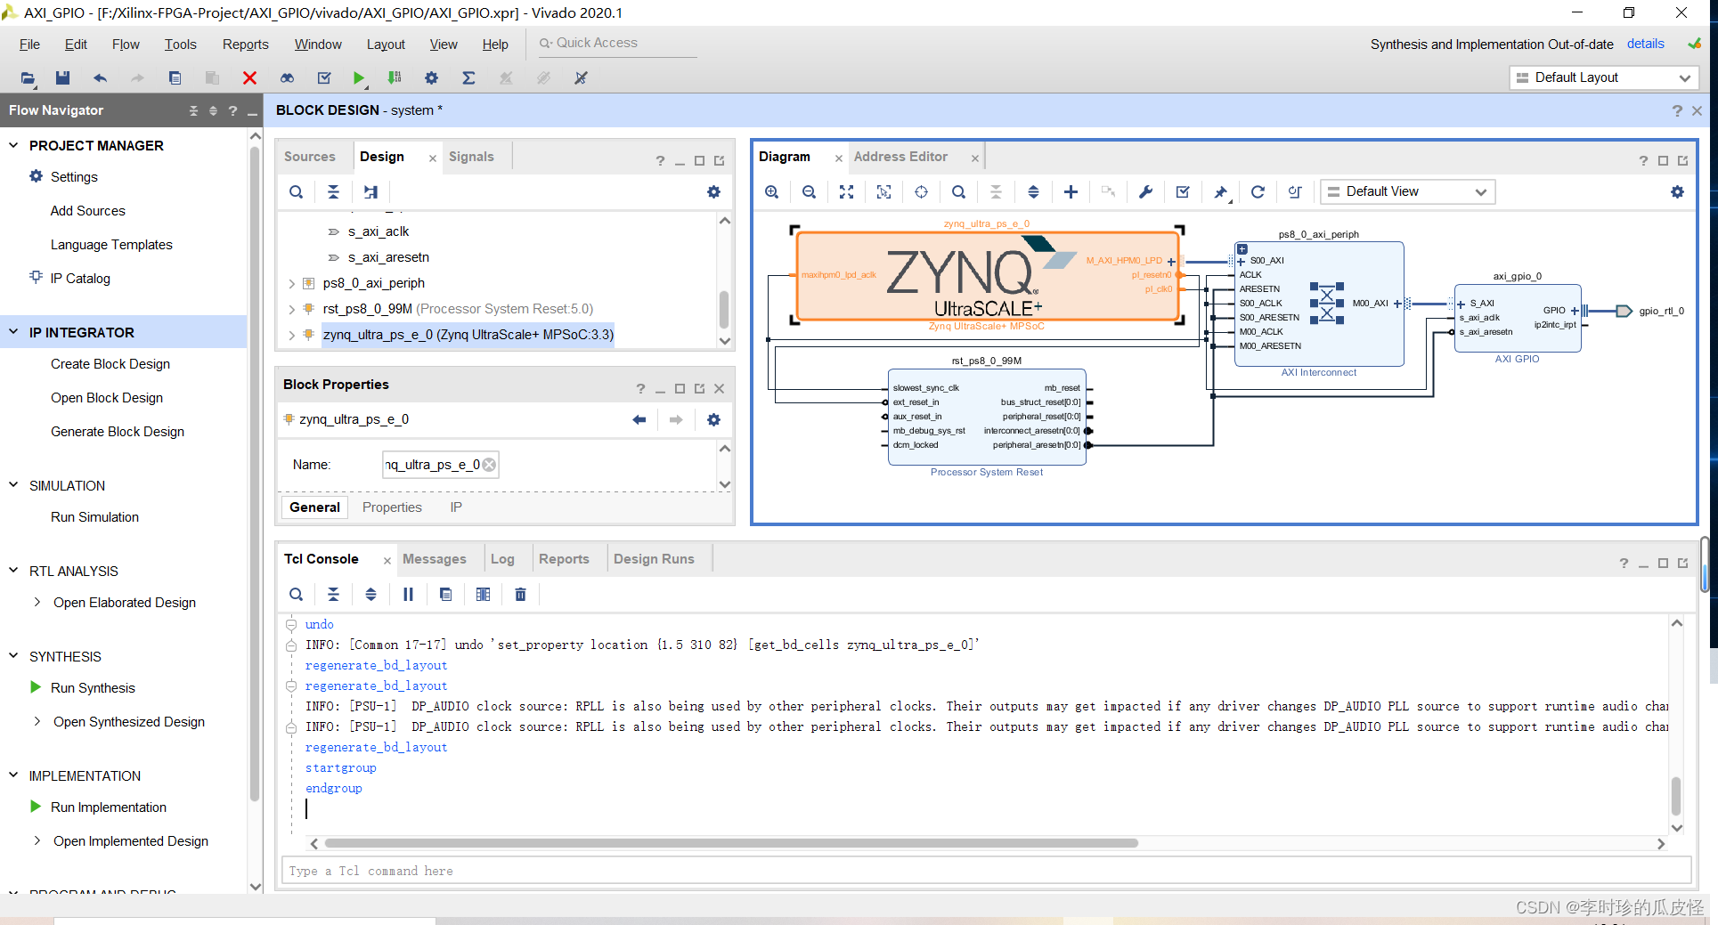Screen dimensions: 1718x925
Task: Click Run Implementation
Action: click(x=109, y=807)
